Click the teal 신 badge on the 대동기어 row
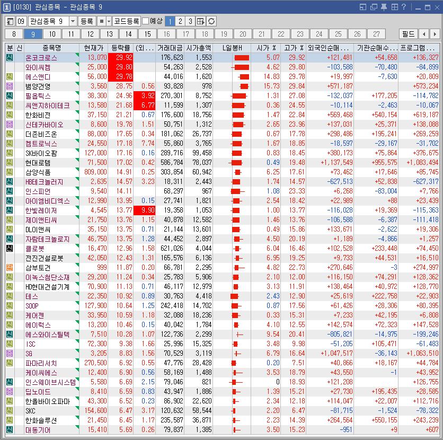 point(10,429)
